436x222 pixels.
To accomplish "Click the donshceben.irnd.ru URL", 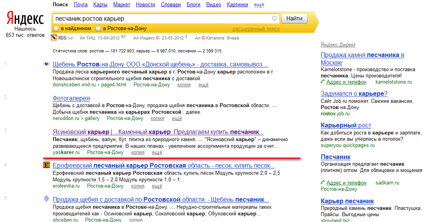I will click(89, 85).
